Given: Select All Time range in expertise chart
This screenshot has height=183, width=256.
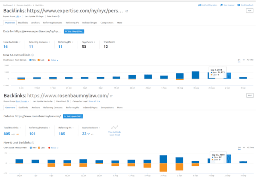Looking at the screenshot, I should pyautogui.click(x=250, y=60).
